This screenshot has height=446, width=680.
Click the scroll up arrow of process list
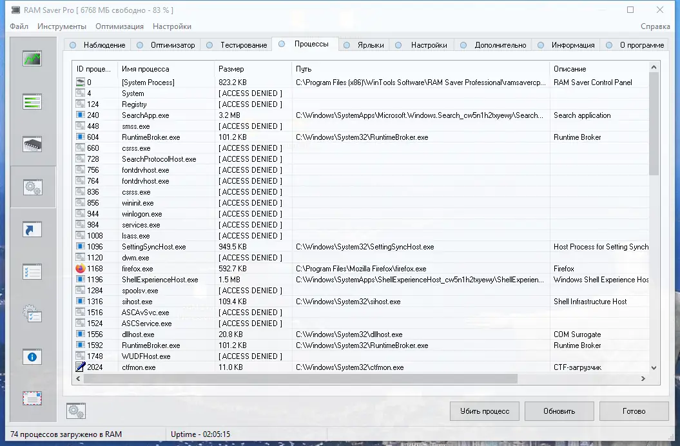pos(654,67)
